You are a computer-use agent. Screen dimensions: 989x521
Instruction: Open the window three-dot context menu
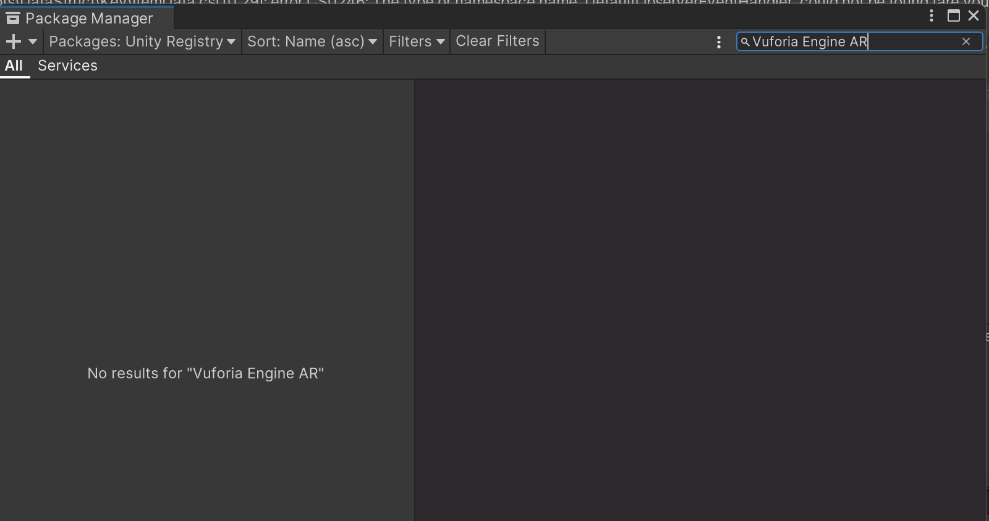click(932, 16)
